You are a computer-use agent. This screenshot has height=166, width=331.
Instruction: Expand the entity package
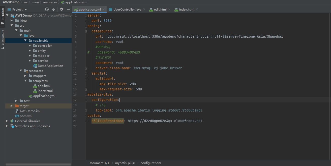pyautogui.click(x=30, y=51)
